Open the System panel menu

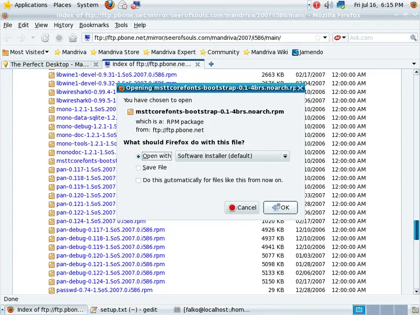[88, 5]
